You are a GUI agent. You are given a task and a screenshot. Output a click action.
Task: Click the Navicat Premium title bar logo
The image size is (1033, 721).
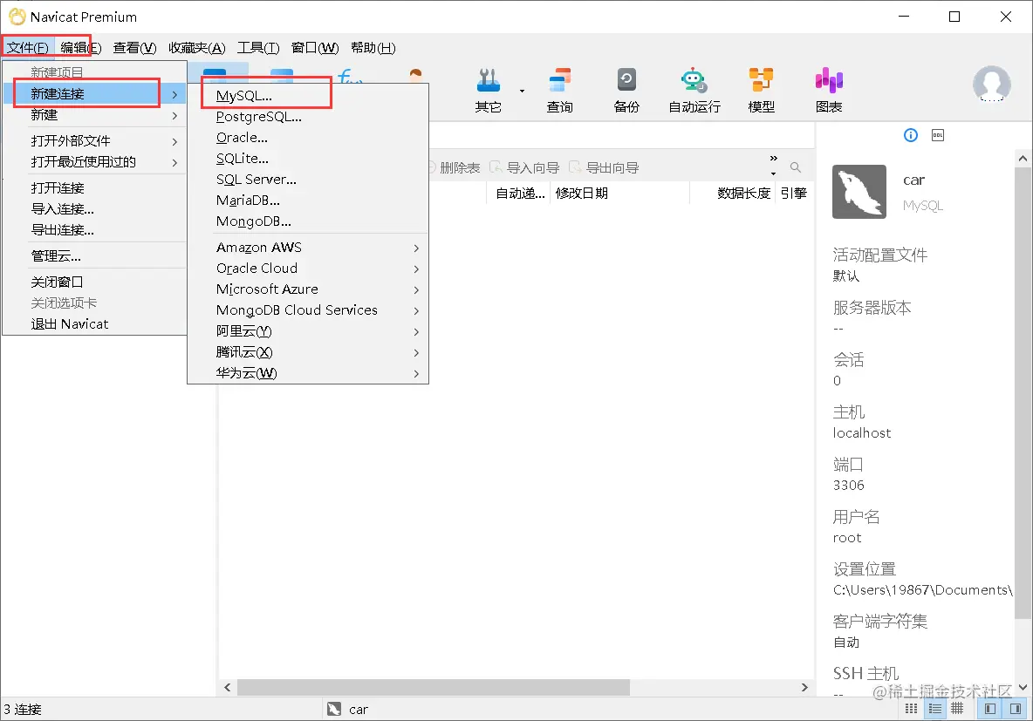tap(17, 17)
